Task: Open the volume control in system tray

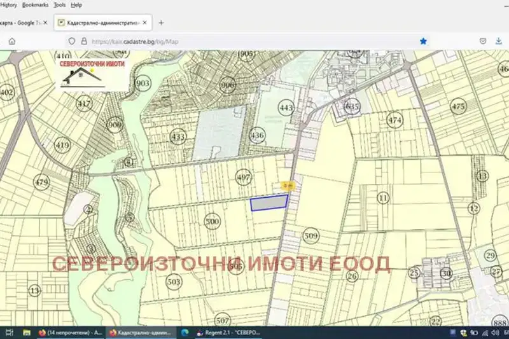Action: click(495, 333)
